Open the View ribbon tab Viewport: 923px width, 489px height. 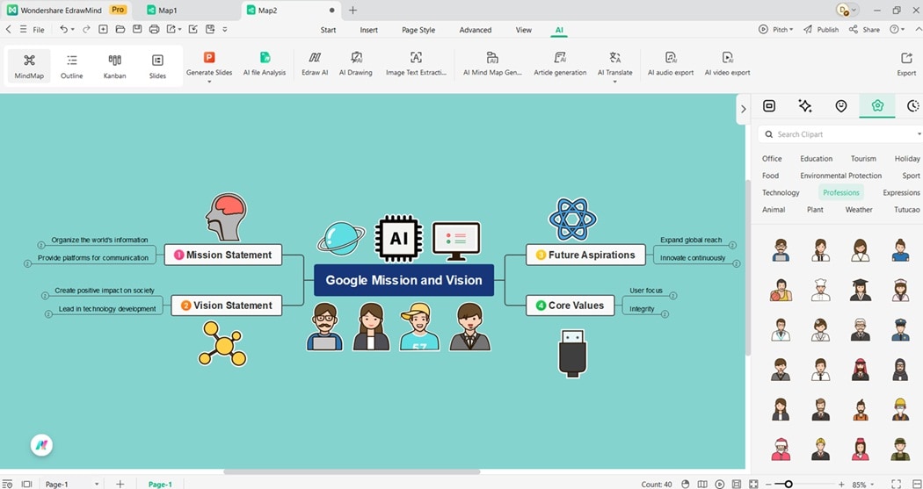(523, 30)
